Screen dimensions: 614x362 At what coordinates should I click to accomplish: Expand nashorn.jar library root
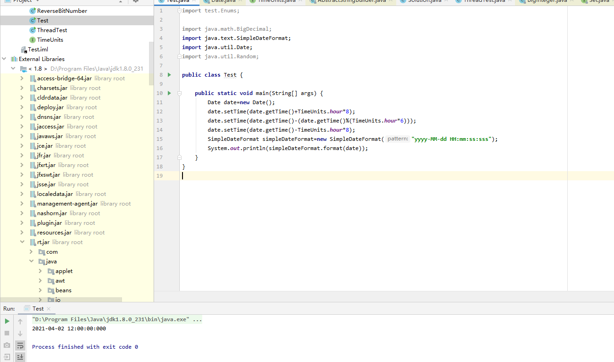click(x=22, y=213)
